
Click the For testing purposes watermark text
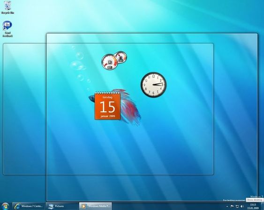pyautogui.click(x=234, y=200)
